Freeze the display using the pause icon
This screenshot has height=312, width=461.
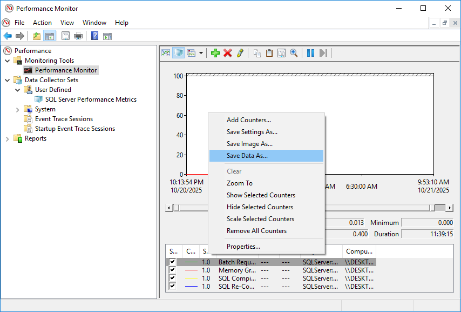point(309,52)
